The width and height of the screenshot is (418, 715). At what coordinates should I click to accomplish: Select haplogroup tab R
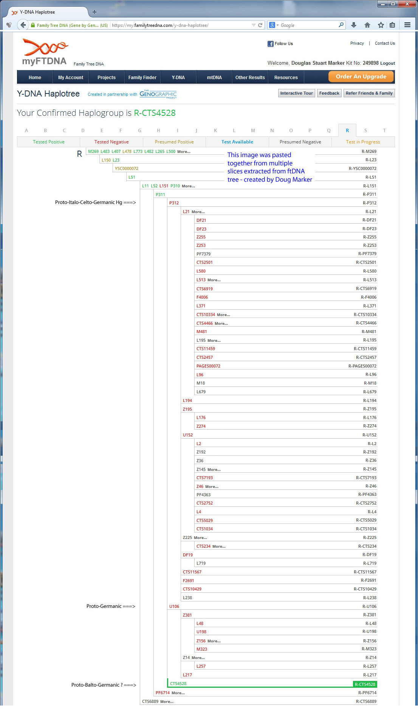tap(347, 130)
